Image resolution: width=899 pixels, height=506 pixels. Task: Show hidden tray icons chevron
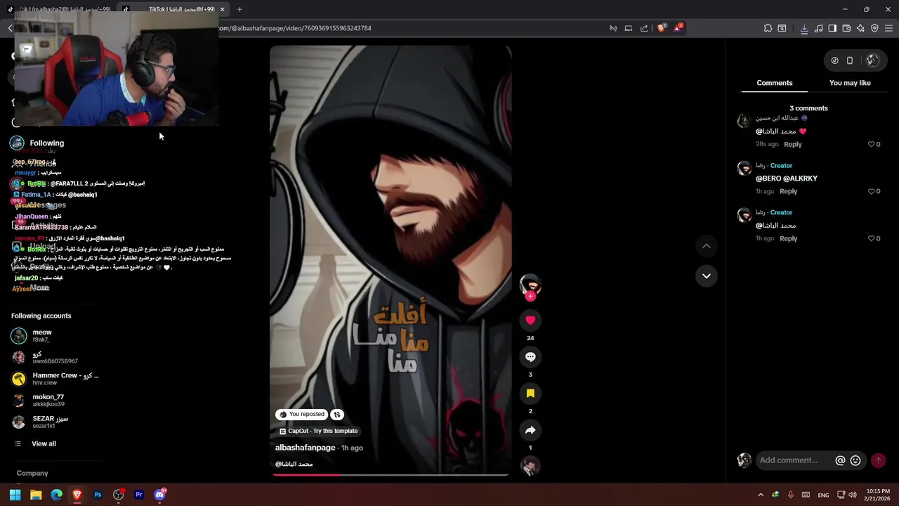coord(761,495)
